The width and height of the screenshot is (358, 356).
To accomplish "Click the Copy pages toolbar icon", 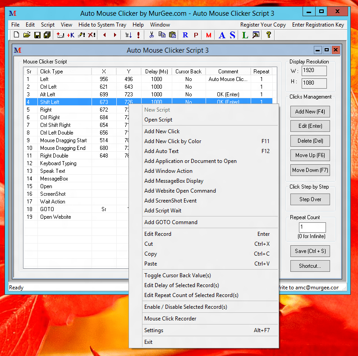I will [162, 35].
